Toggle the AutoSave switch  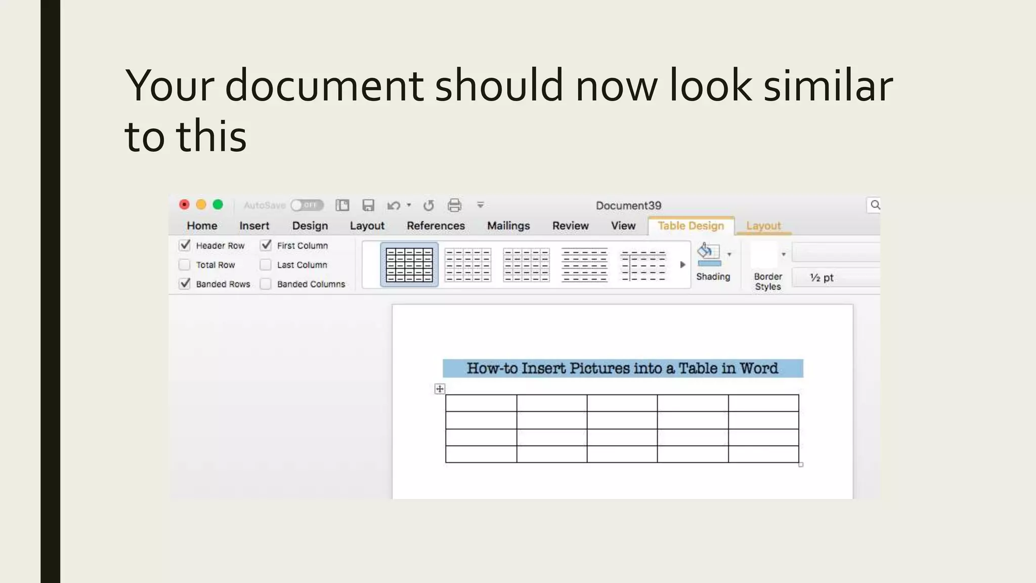(307, 205)
